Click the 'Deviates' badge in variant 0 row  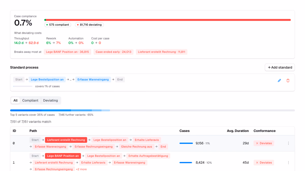point(264,143)
